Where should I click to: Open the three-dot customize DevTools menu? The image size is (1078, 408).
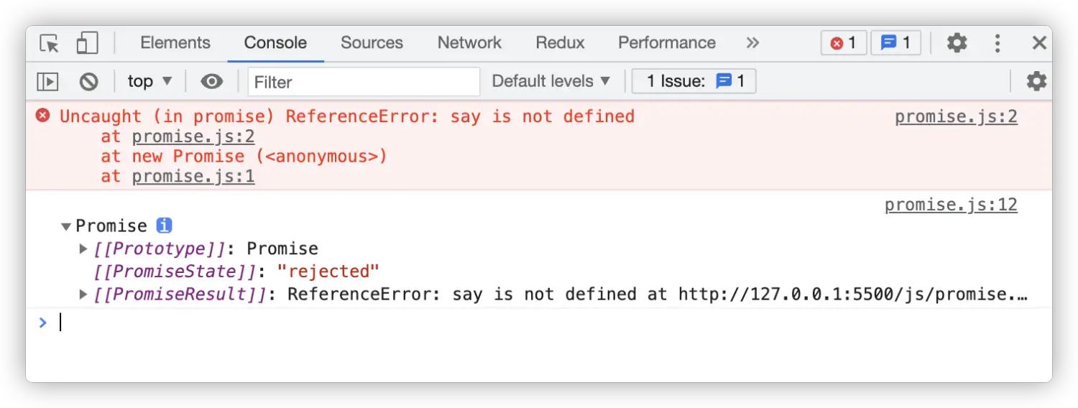point(998,43)
